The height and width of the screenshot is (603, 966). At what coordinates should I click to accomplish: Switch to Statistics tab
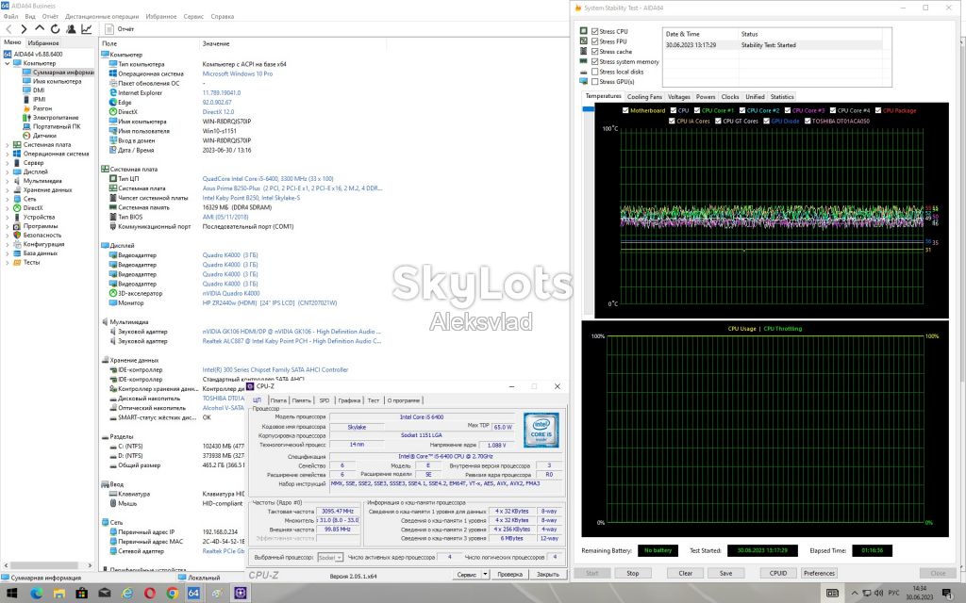click(x=782, y=97)
